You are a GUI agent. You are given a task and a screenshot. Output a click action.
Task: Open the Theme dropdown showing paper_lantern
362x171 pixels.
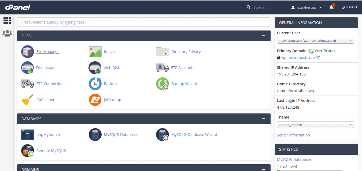coord(315,124)
